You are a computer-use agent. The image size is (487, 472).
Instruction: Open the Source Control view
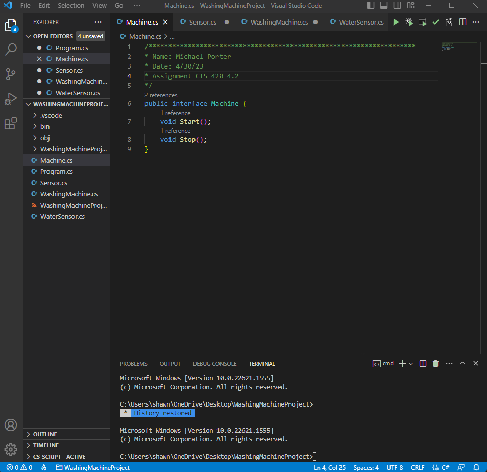[11, 74]
